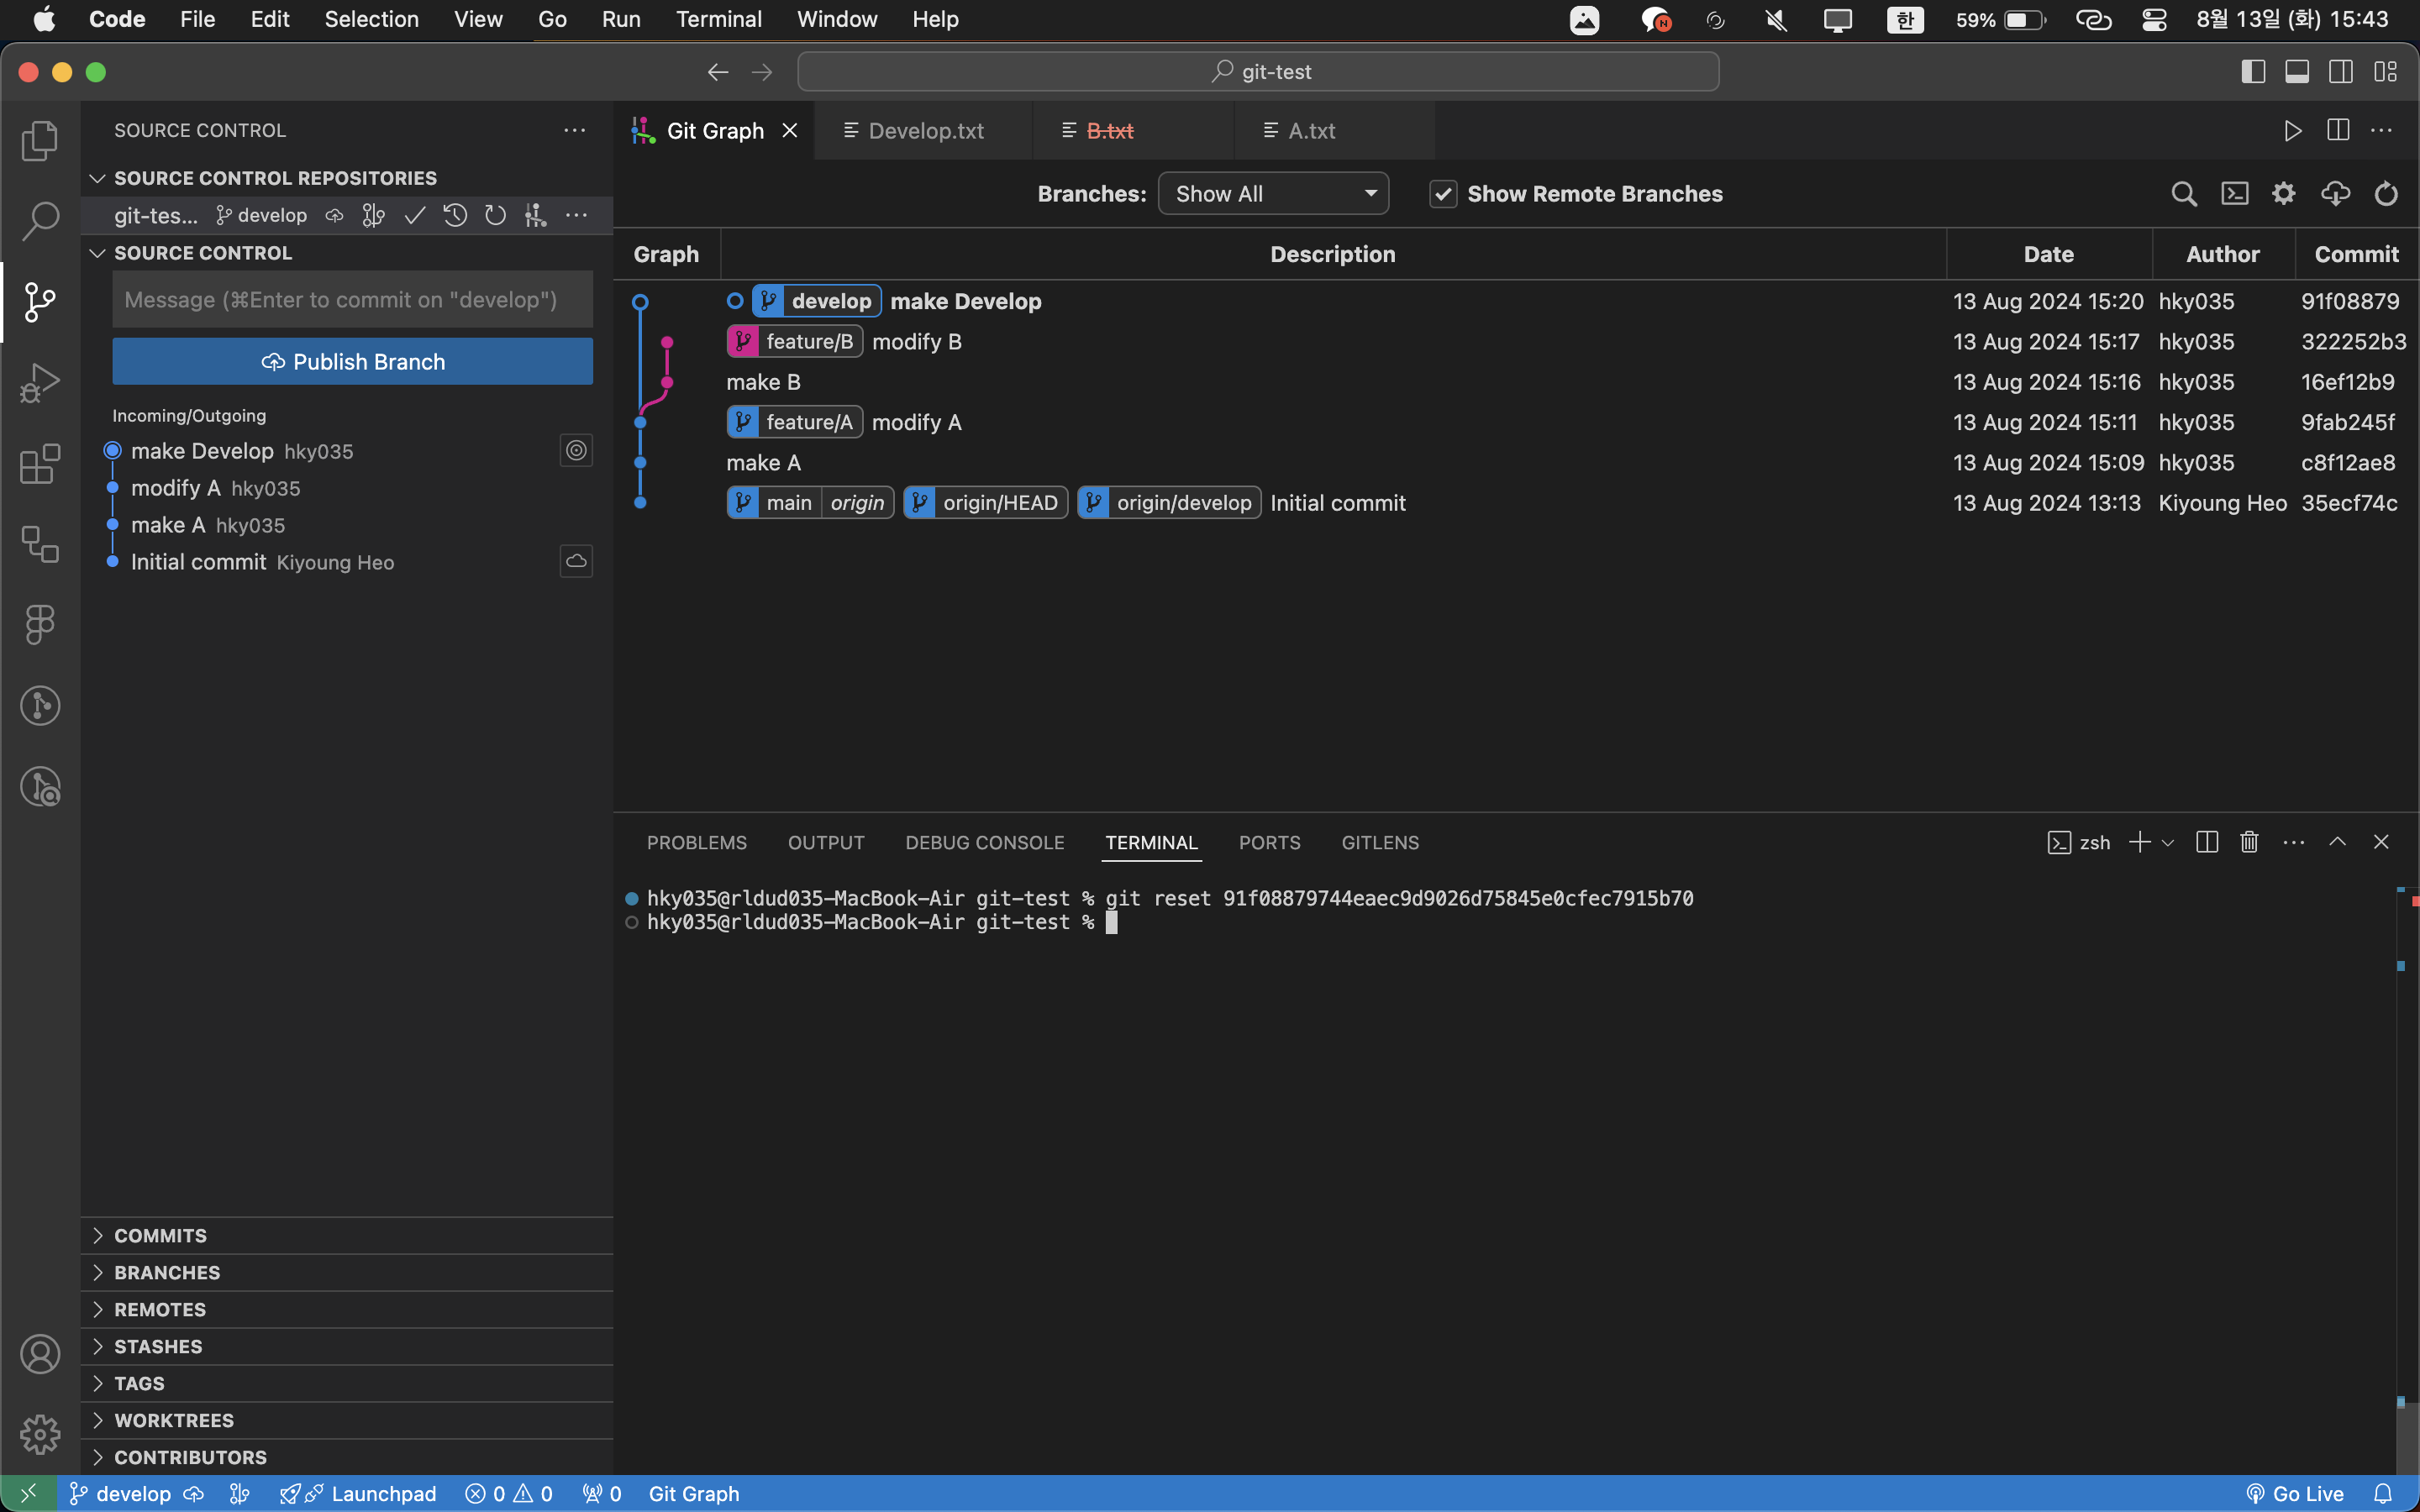Screen dimensions: 2420x1512
Task: Expand the BRANCHES section in sidebar
Action: (167, 1272)
